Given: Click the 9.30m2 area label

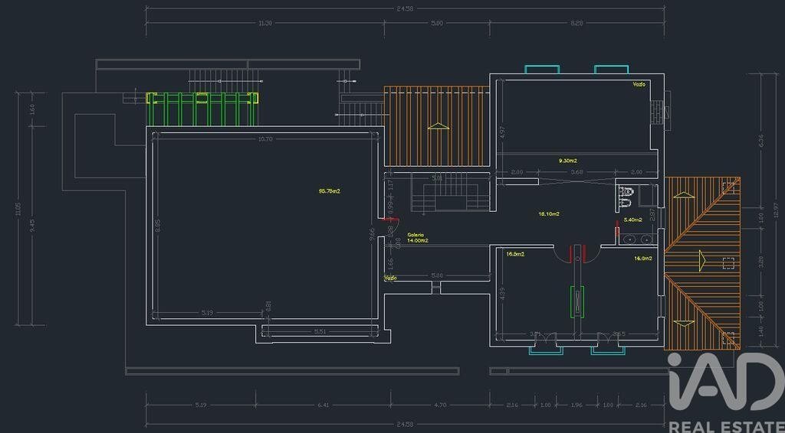Looking at the screenshot, I should [x=568, y=161].
